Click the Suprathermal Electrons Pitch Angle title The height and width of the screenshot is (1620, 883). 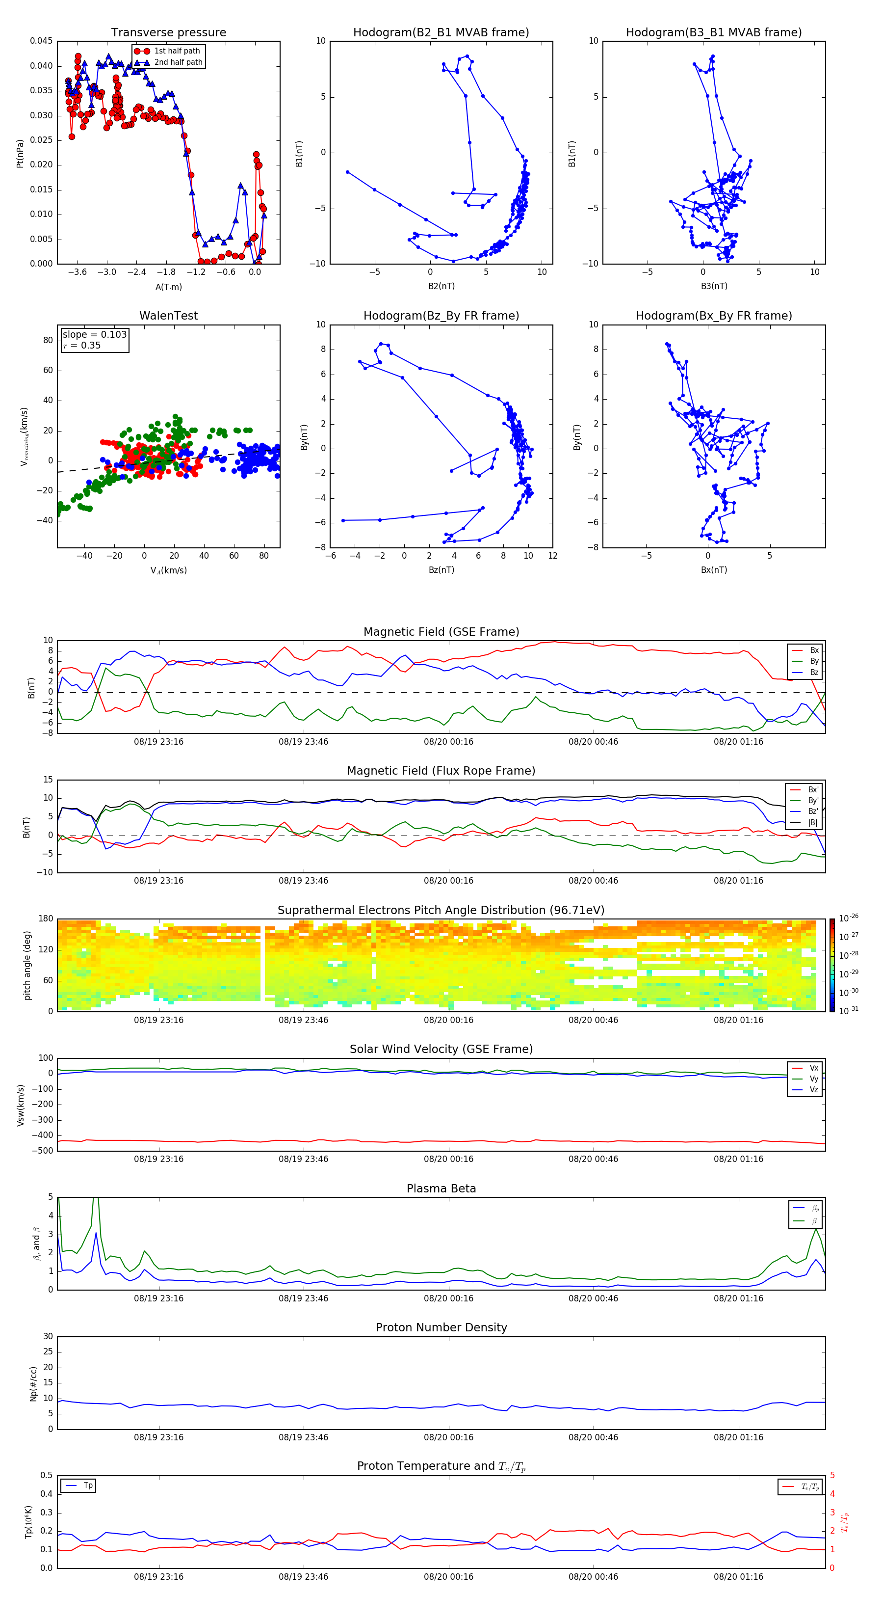click(x=441, y=911)
